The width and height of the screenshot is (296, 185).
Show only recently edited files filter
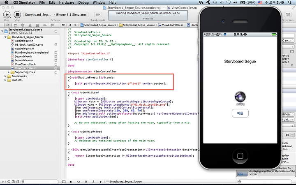(x=9, y=182)
